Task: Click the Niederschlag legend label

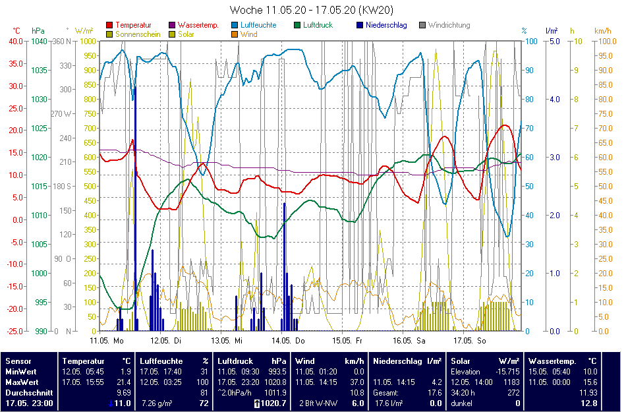Action: point(386,25)
